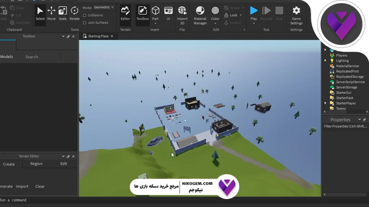369x207 pixels.
Task: Click Clear in Terrain Editor
Action: pos(40,187)
